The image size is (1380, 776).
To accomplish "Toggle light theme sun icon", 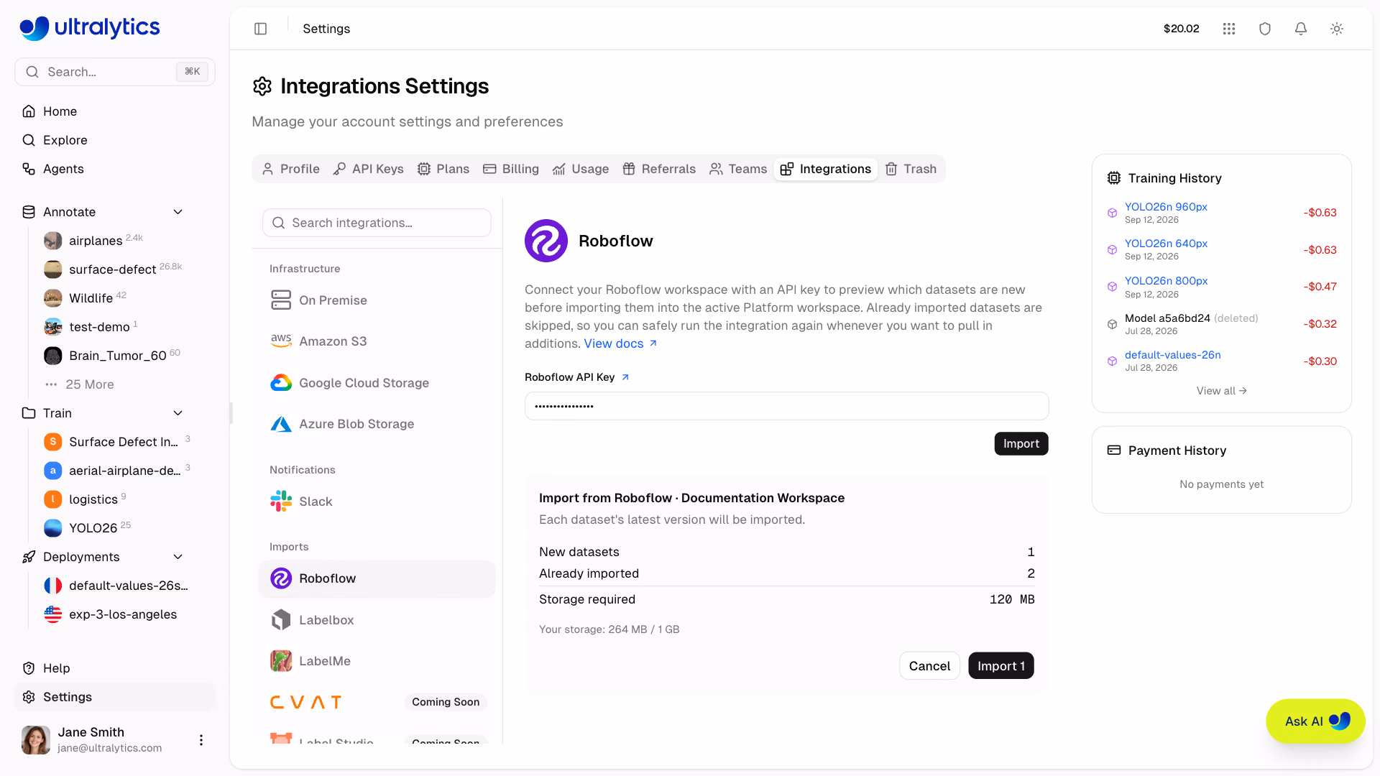I will [1337, 29].
